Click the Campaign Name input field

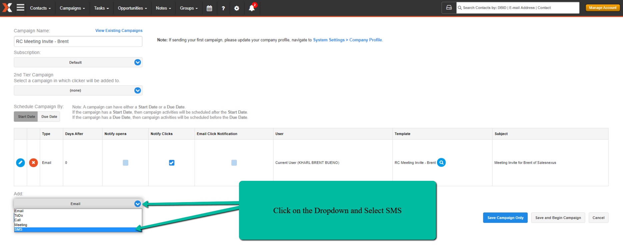point(78,41)
